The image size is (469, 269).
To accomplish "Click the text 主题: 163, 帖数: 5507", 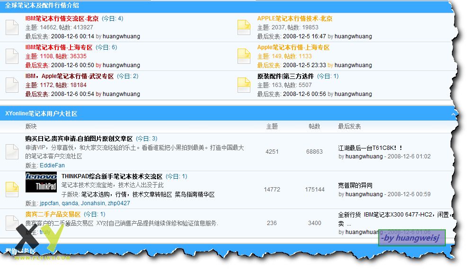I will pyautogui.click(x=284, y=85).
